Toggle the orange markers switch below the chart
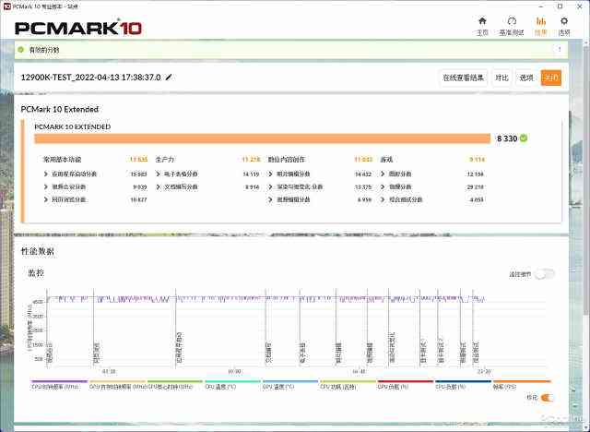The height and width of the screenshot is (432, 590). (x=547, y=397)
